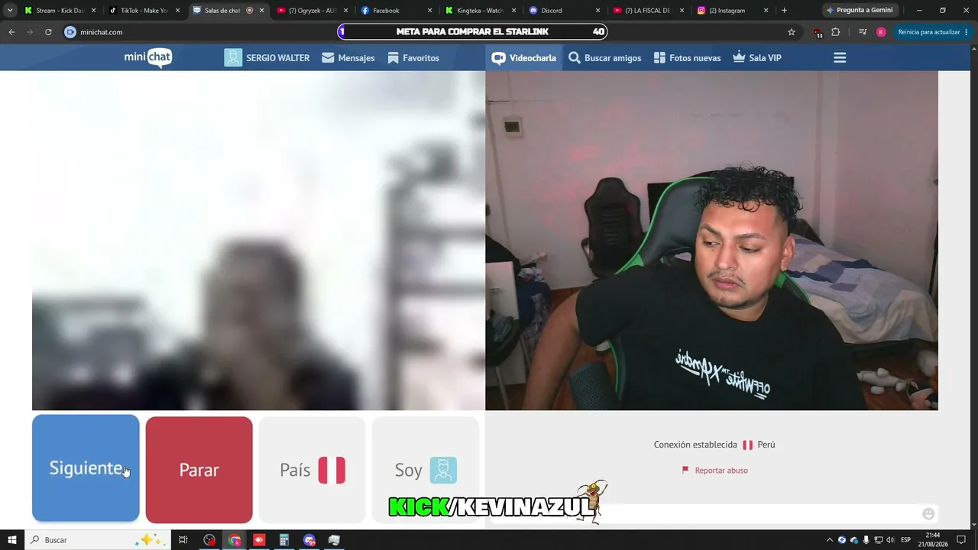The image size is (978, 550).
Task: Open the red AnyDesk taskbar icon
Action: tap(259, 540)
